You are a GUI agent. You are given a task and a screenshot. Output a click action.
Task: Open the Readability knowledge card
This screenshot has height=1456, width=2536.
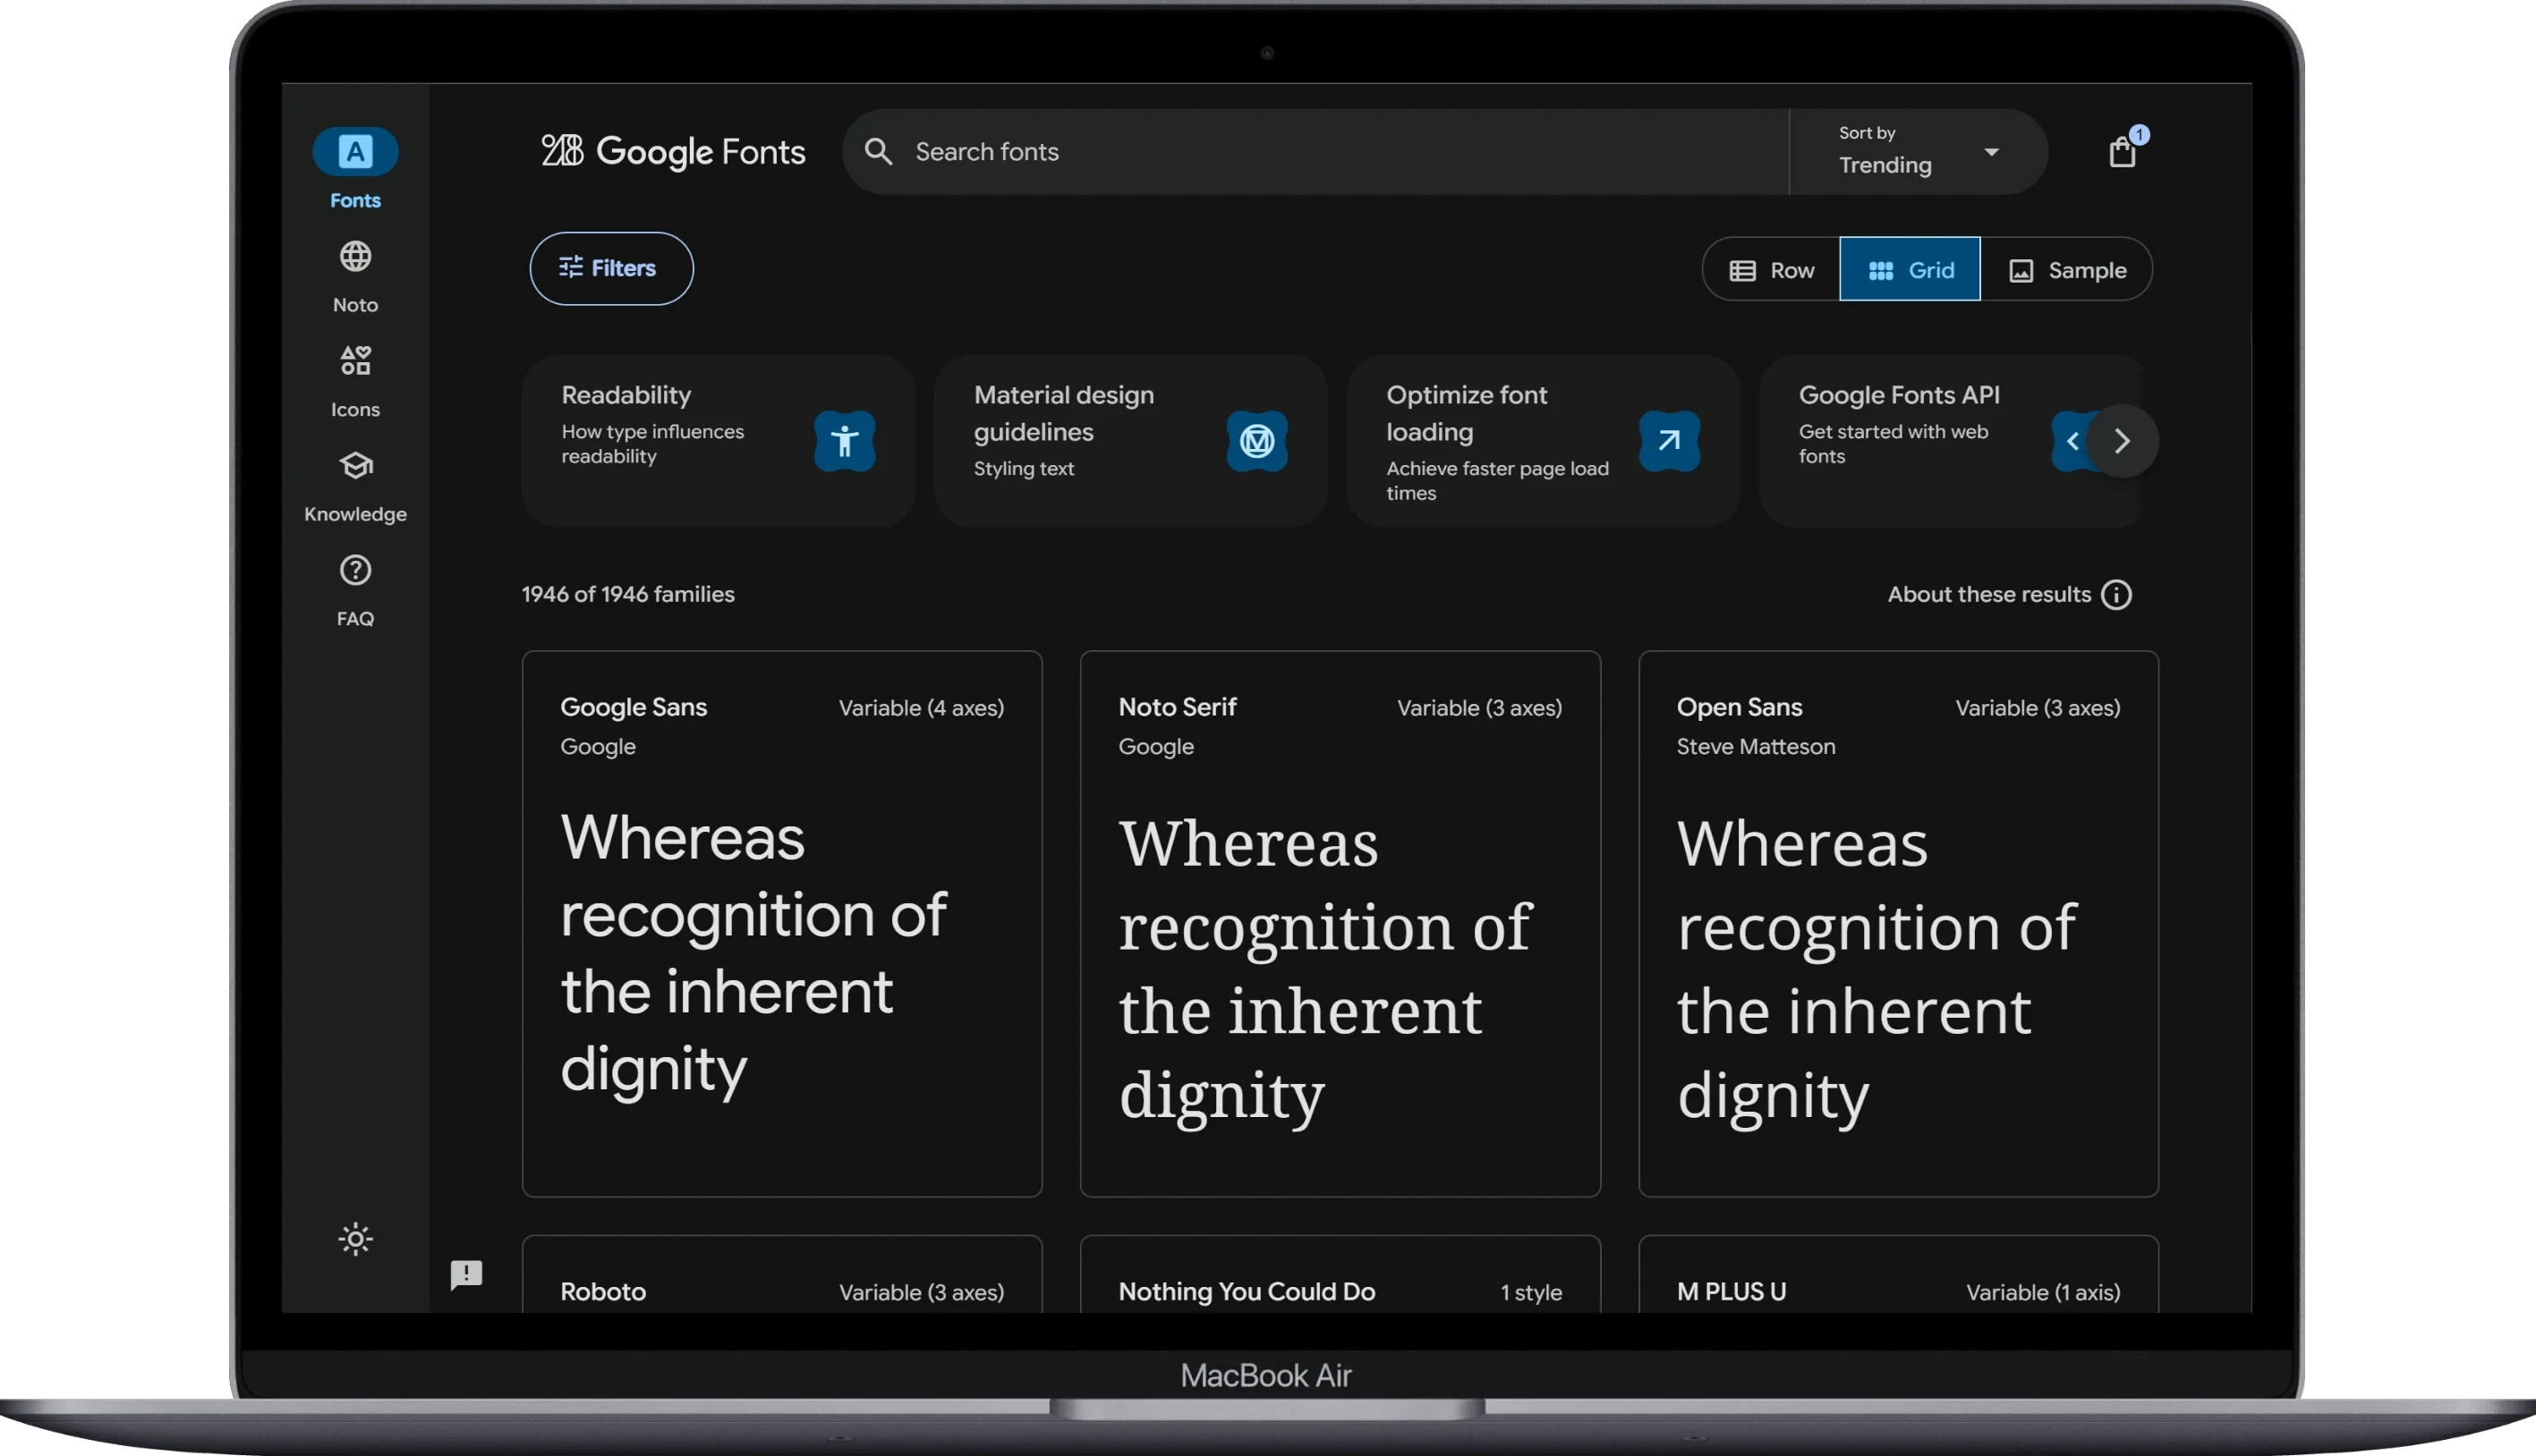(718, 441)
